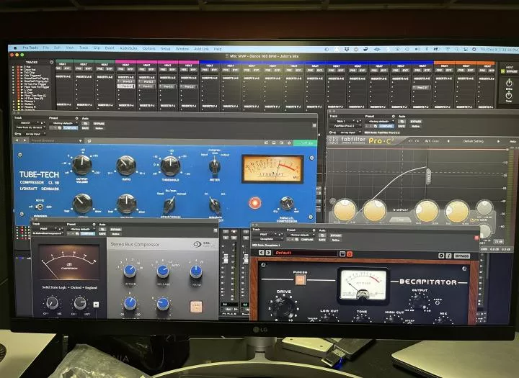Open the Options menu
Viewport: 519px width, 378px height.
click(x=149, y=48)
